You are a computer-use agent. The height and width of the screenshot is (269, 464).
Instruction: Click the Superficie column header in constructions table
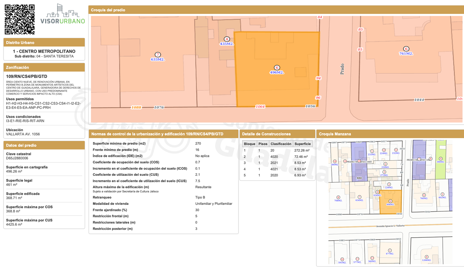click(x=302, y=144)
